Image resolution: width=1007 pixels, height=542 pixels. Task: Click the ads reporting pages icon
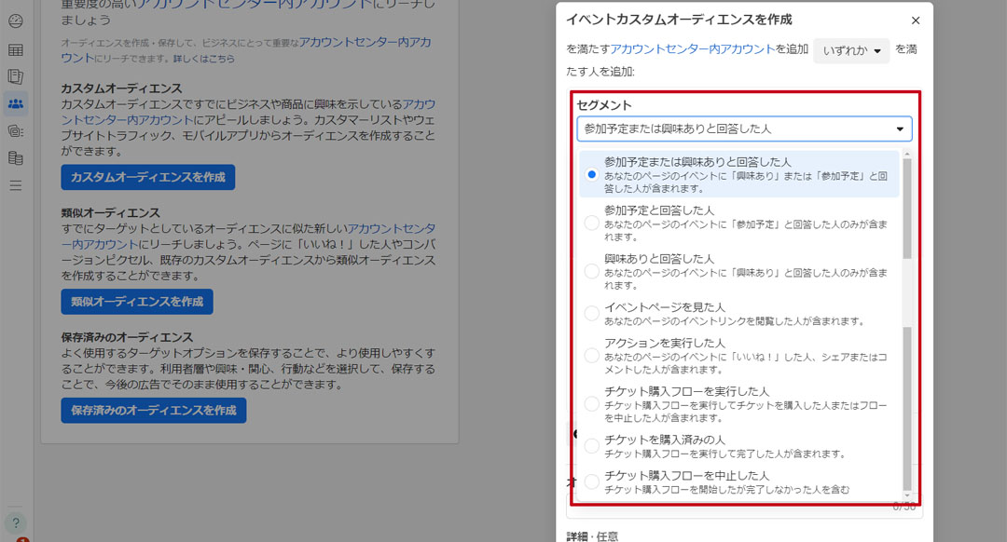(16, 76)
